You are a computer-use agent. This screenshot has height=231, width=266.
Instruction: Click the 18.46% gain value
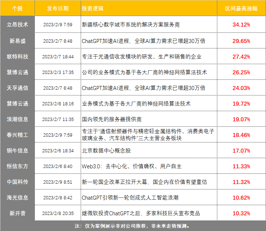241,135
